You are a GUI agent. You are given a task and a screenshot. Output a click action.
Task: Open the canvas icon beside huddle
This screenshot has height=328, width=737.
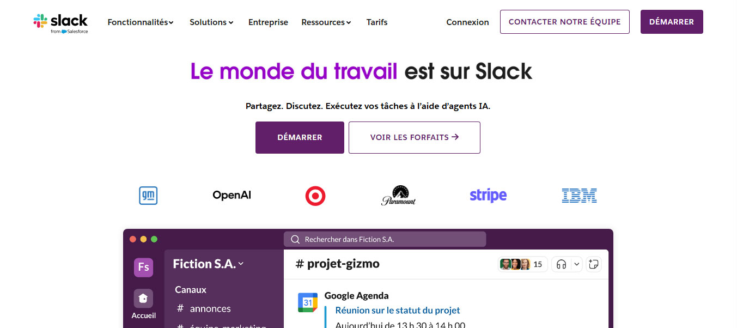pos(594,264)
